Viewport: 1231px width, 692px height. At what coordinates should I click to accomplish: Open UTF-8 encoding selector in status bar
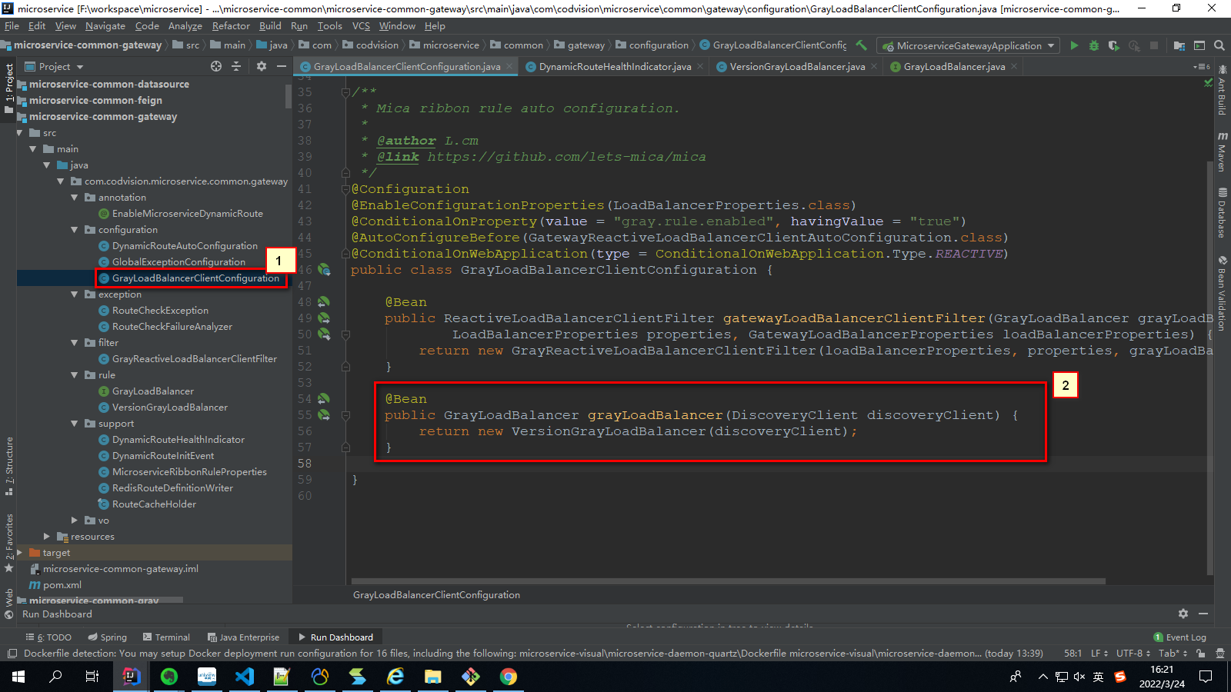coord(1133,654)
